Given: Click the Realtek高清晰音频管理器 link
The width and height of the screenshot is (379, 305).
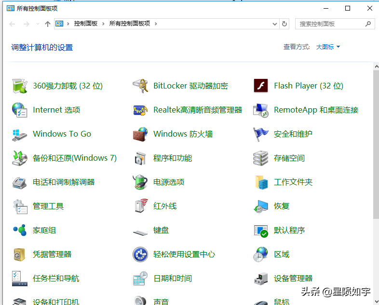Looking at the screenshot, I should tap(198, 110).
